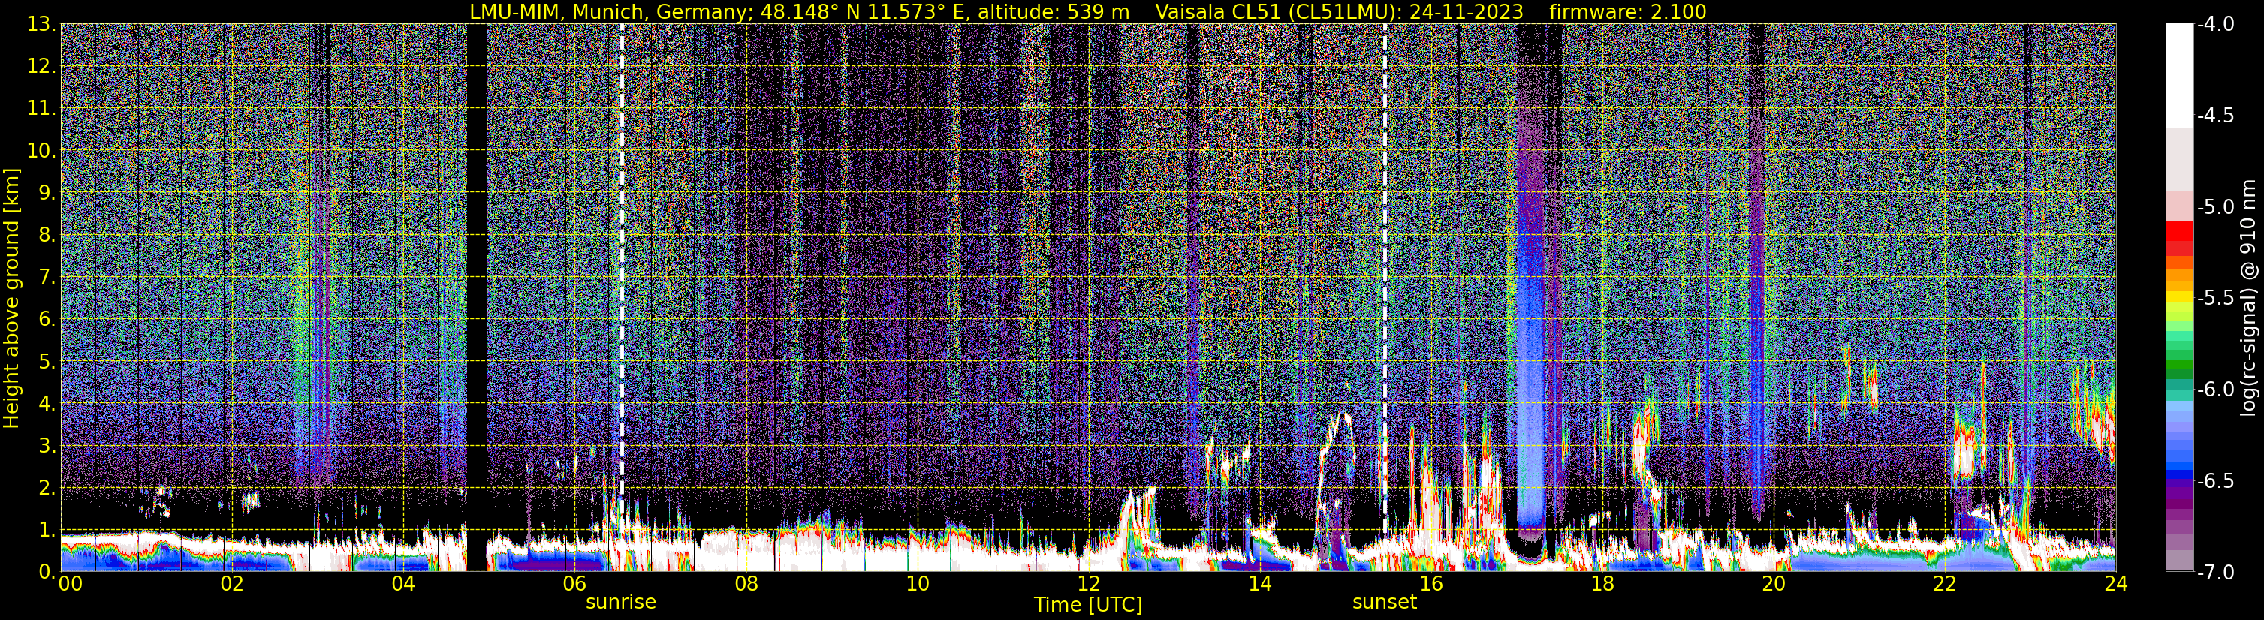Click the '06' time axis tick label
The image size is (2264, 620).
pos(574,584)
